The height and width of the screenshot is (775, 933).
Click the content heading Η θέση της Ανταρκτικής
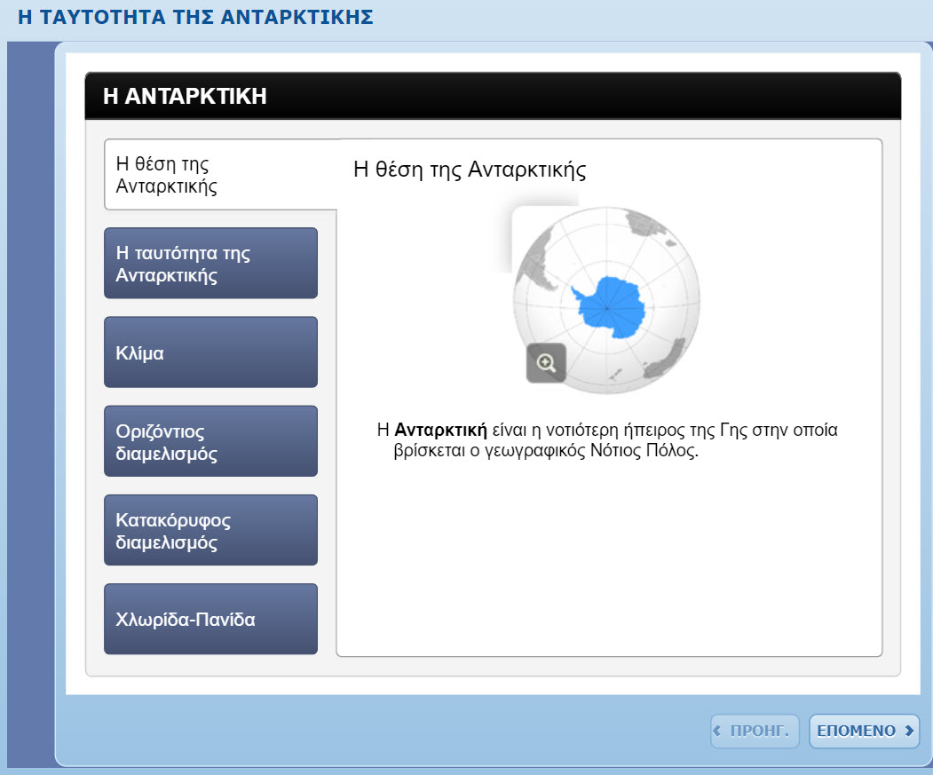pyautogui.click(x=470, y=170)
